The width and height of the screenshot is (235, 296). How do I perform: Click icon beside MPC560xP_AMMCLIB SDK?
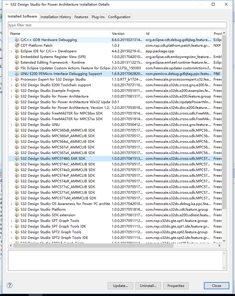(x=17, y=136)
